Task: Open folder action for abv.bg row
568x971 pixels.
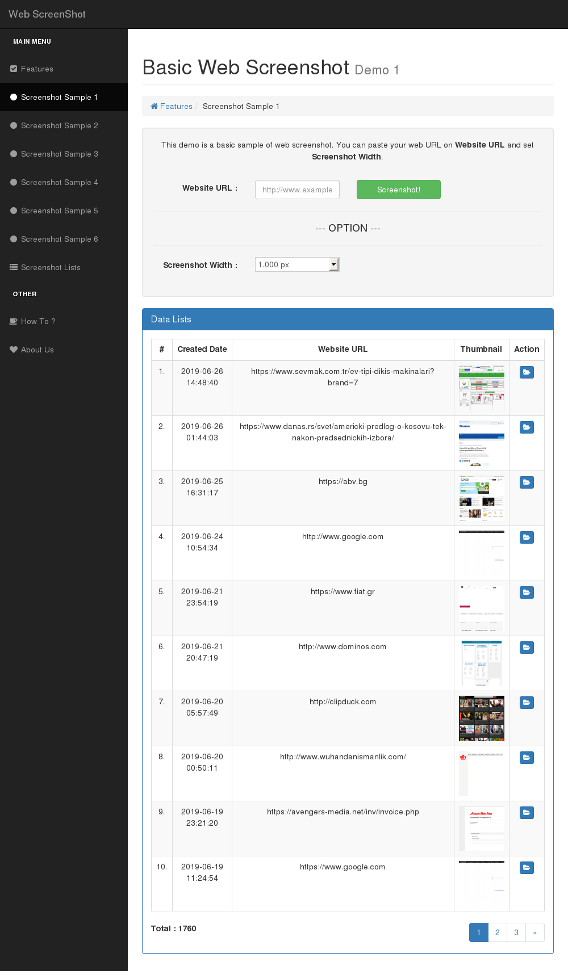Action: (x=527, y=482)
